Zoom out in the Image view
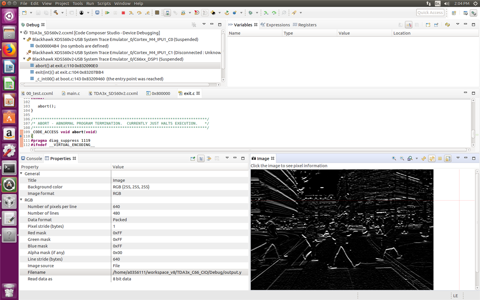480x300 pixels. (x=402, y=159)
